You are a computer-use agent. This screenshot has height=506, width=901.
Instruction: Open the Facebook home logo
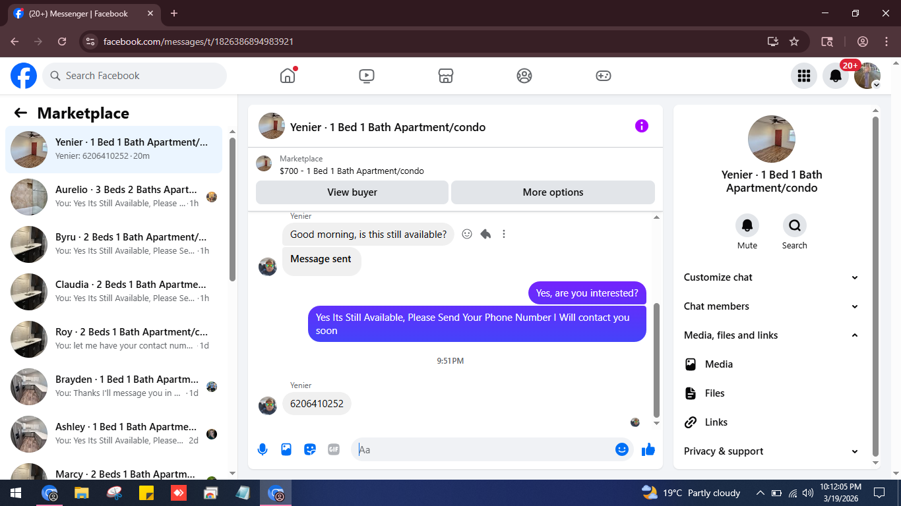tap(24, 76)
